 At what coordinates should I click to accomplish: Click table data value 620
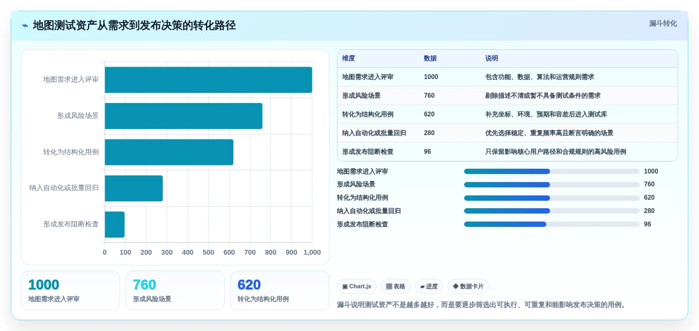429,114
